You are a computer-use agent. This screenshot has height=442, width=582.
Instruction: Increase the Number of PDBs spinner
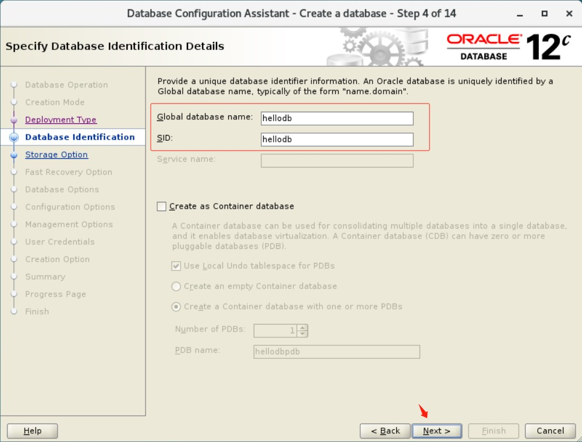pyautogui.click(x=303, y=327)
